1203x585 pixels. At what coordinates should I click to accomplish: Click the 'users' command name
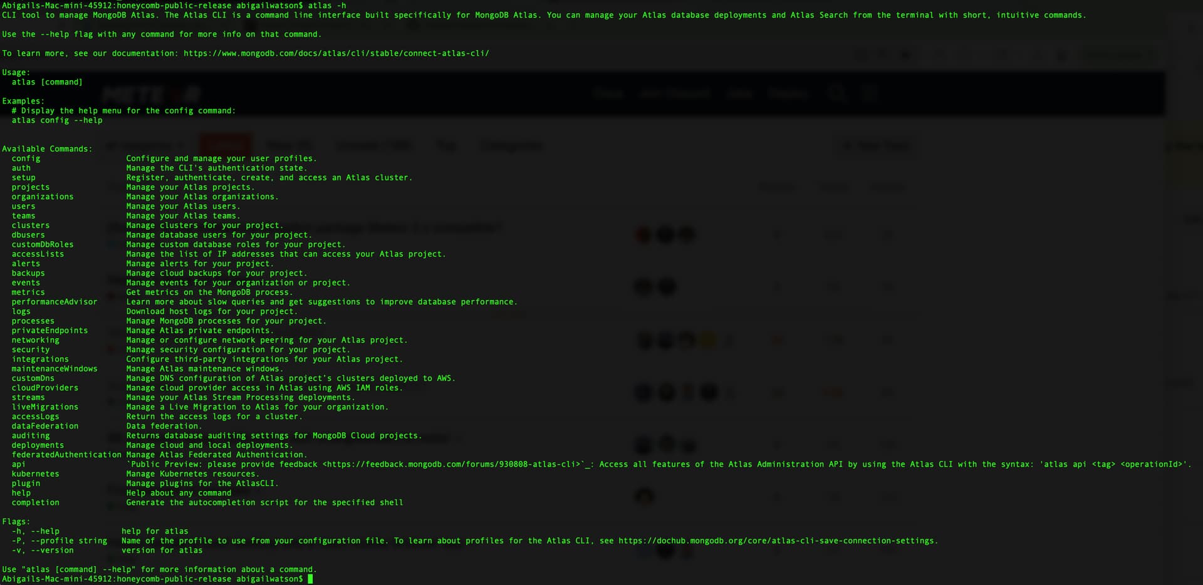[x=23, y=206]
